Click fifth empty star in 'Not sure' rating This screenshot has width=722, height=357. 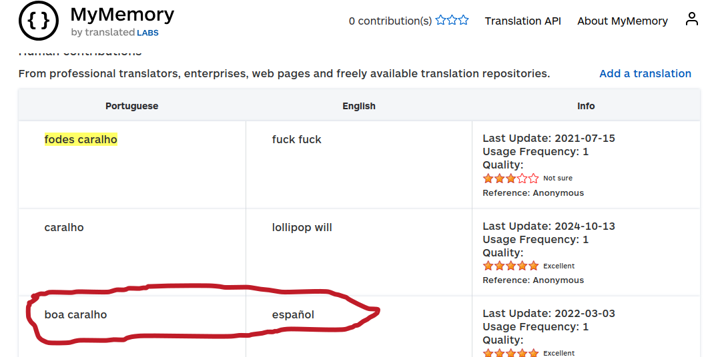tap(533, 178)
